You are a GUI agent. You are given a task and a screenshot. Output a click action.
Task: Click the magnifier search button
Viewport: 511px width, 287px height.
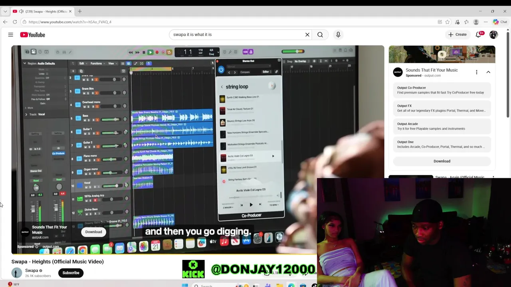point(320,35)
